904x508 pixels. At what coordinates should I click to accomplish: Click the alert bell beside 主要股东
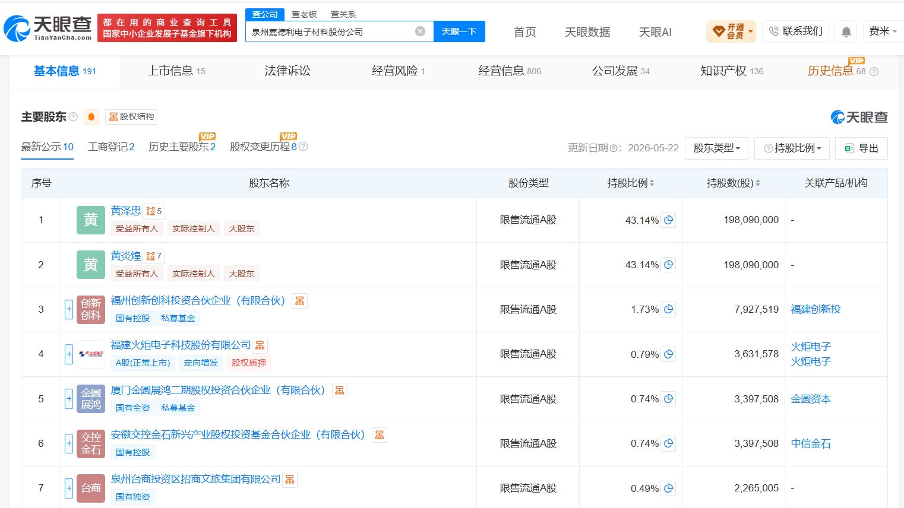pos(91,117)
